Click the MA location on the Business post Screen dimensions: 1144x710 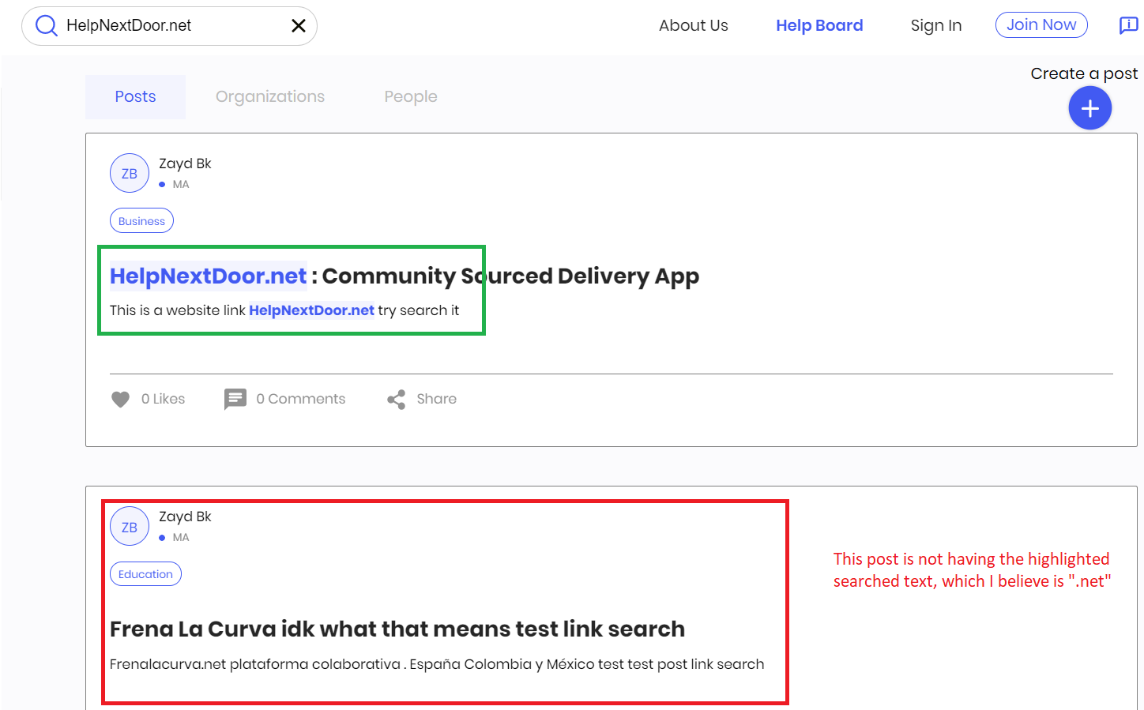(x=181, y=184)
